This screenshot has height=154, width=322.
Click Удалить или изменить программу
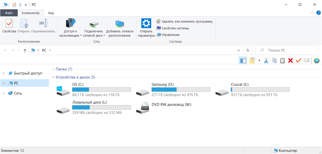pos(187,22)
